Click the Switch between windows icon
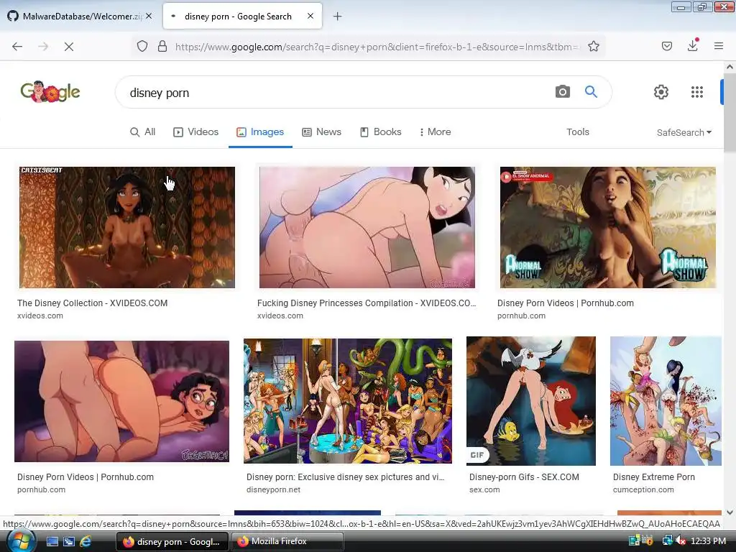Screen dimensions: 736x552 [69, 542]
